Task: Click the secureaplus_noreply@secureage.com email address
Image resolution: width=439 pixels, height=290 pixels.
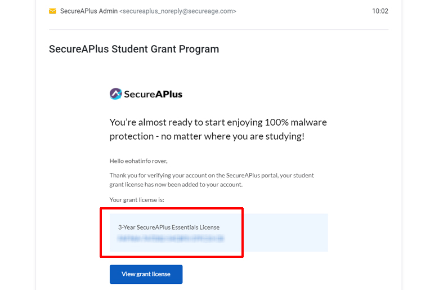Action: pos(178,11)
